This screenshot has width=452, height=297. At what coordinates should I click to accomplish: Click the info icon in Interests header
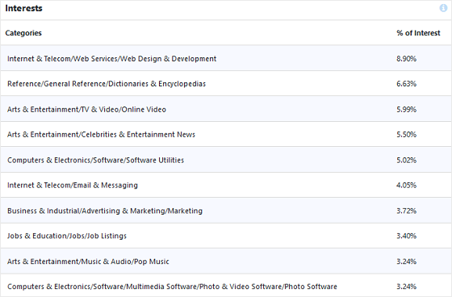click(443, 8)
